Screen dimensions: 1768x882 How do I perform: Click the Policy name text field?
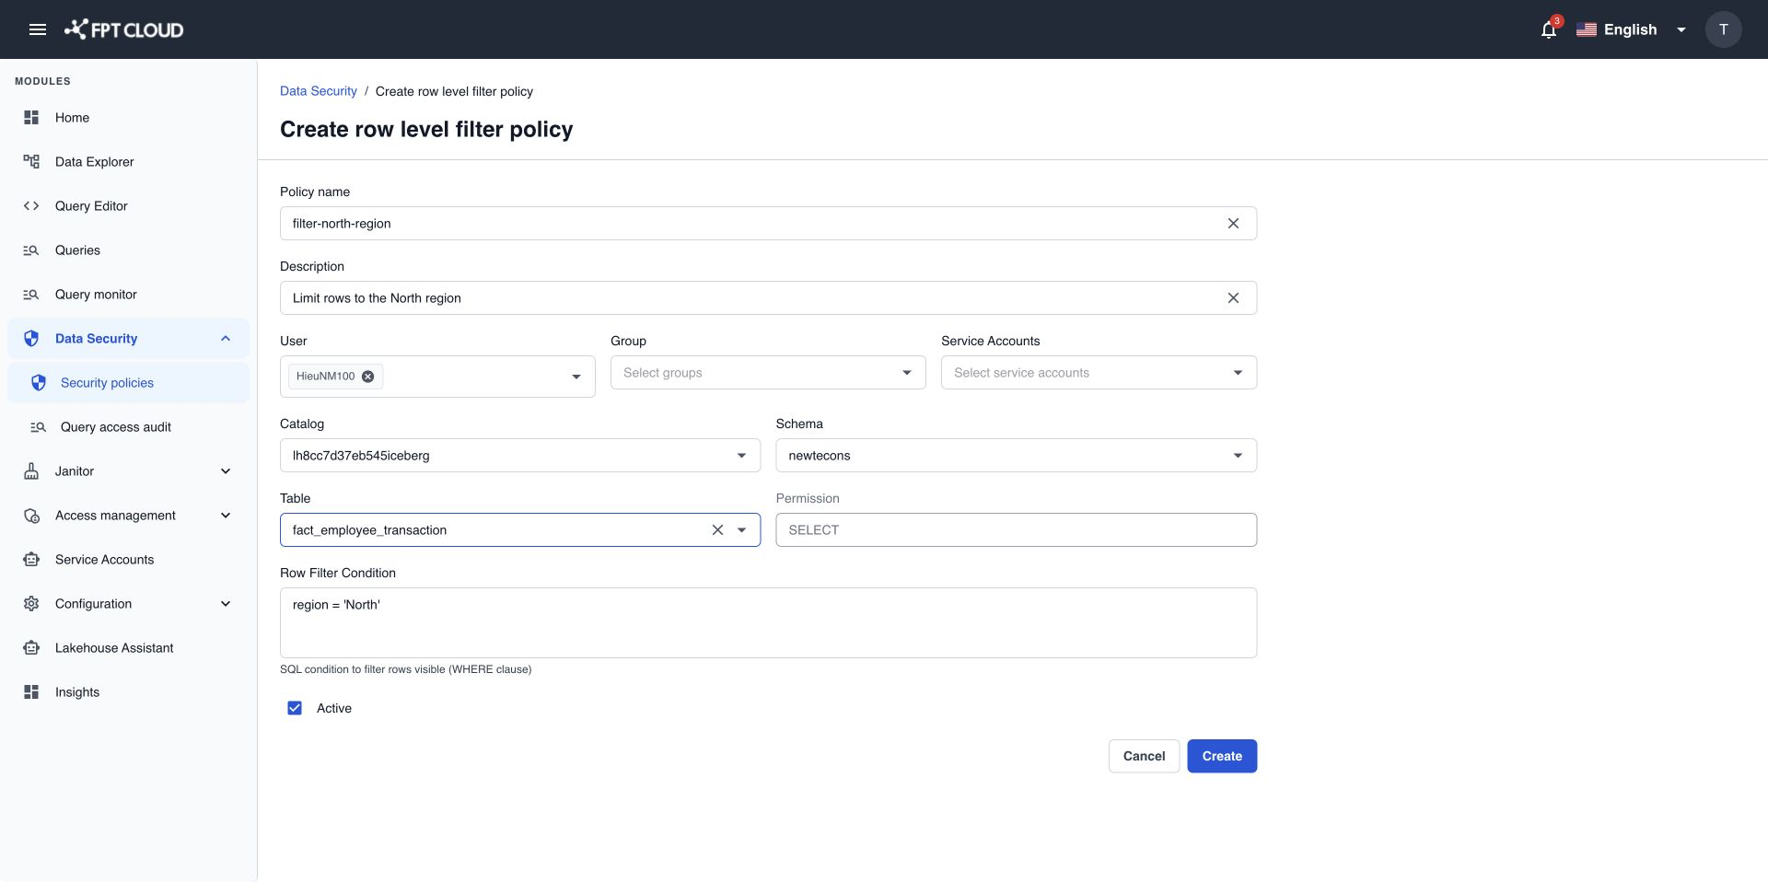point(768,224)
